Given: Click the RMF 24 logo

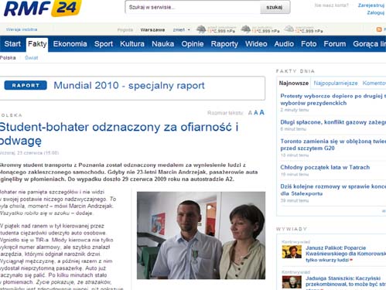Looking at the screenshot, I should coord(43,8).
